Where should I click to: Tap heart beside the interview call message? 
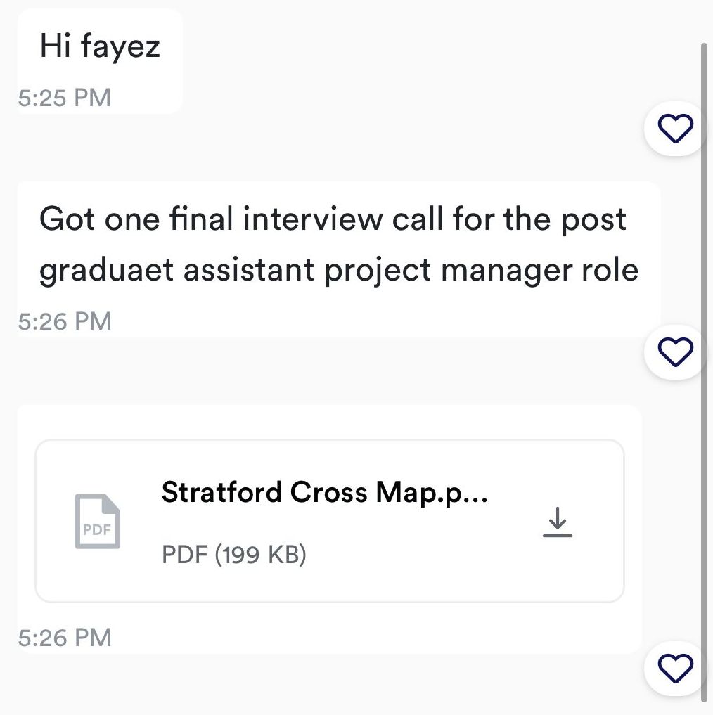point(675,352)
